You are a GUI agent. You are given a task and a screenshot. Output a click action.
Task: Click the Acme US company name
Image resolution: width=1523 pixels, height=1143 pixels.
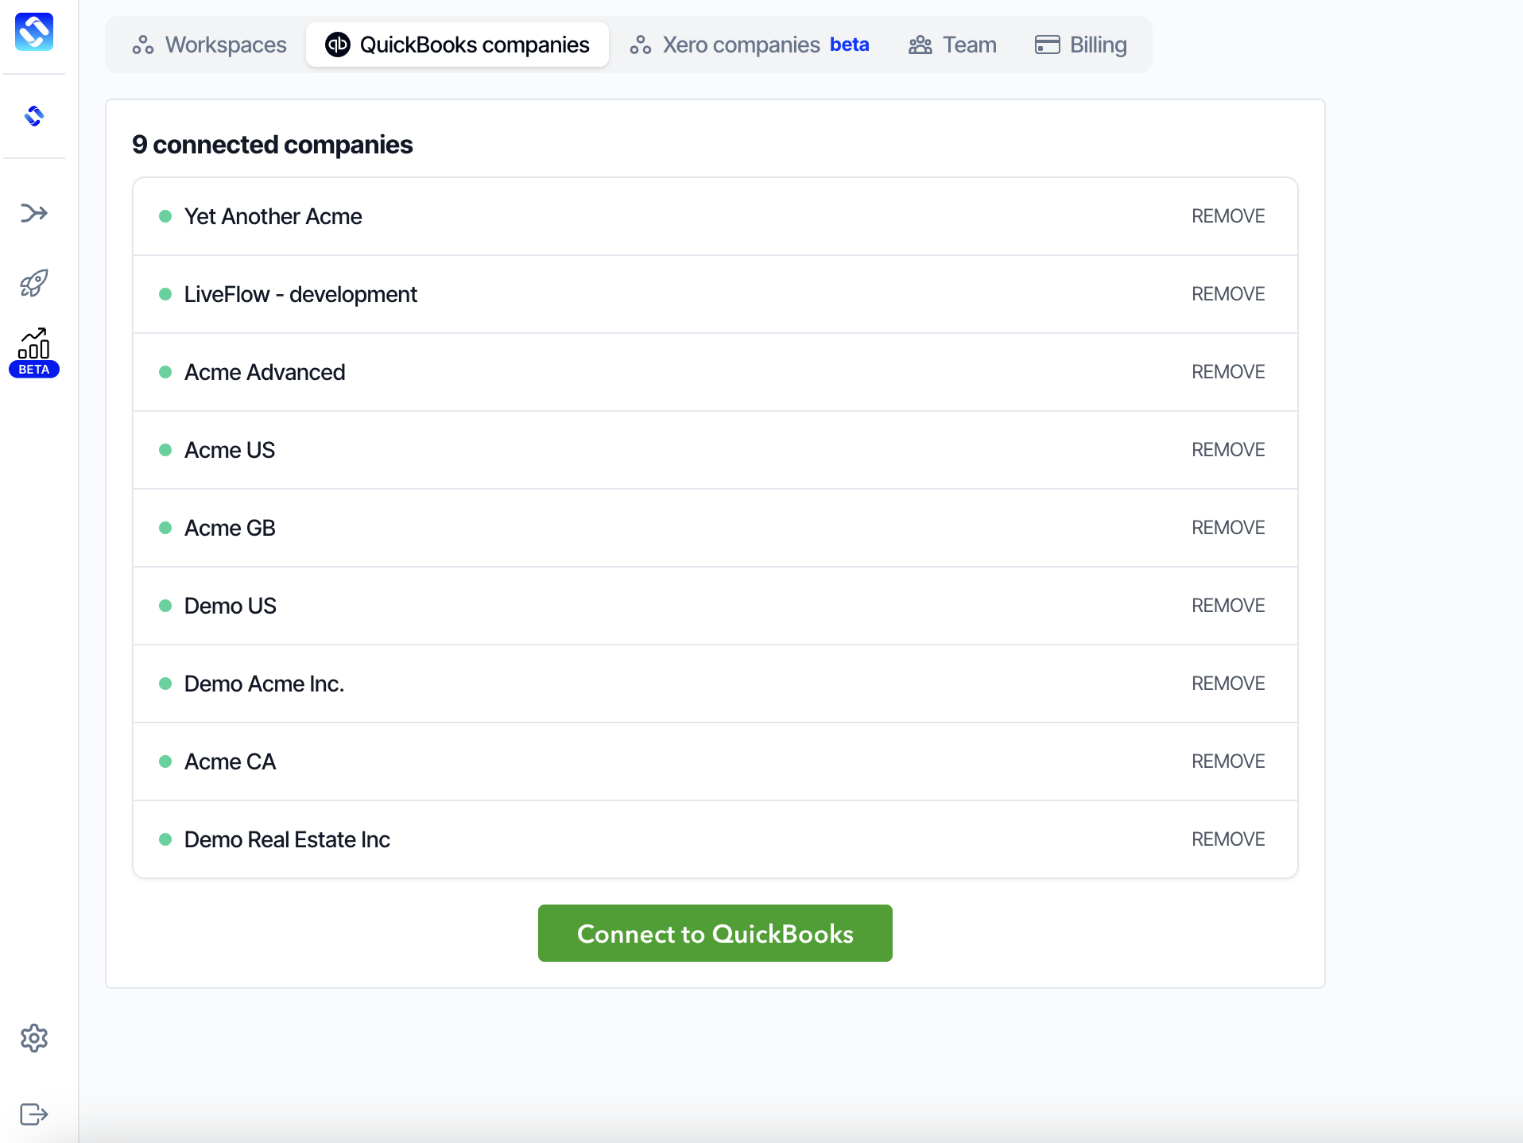(x=230, y=450)
